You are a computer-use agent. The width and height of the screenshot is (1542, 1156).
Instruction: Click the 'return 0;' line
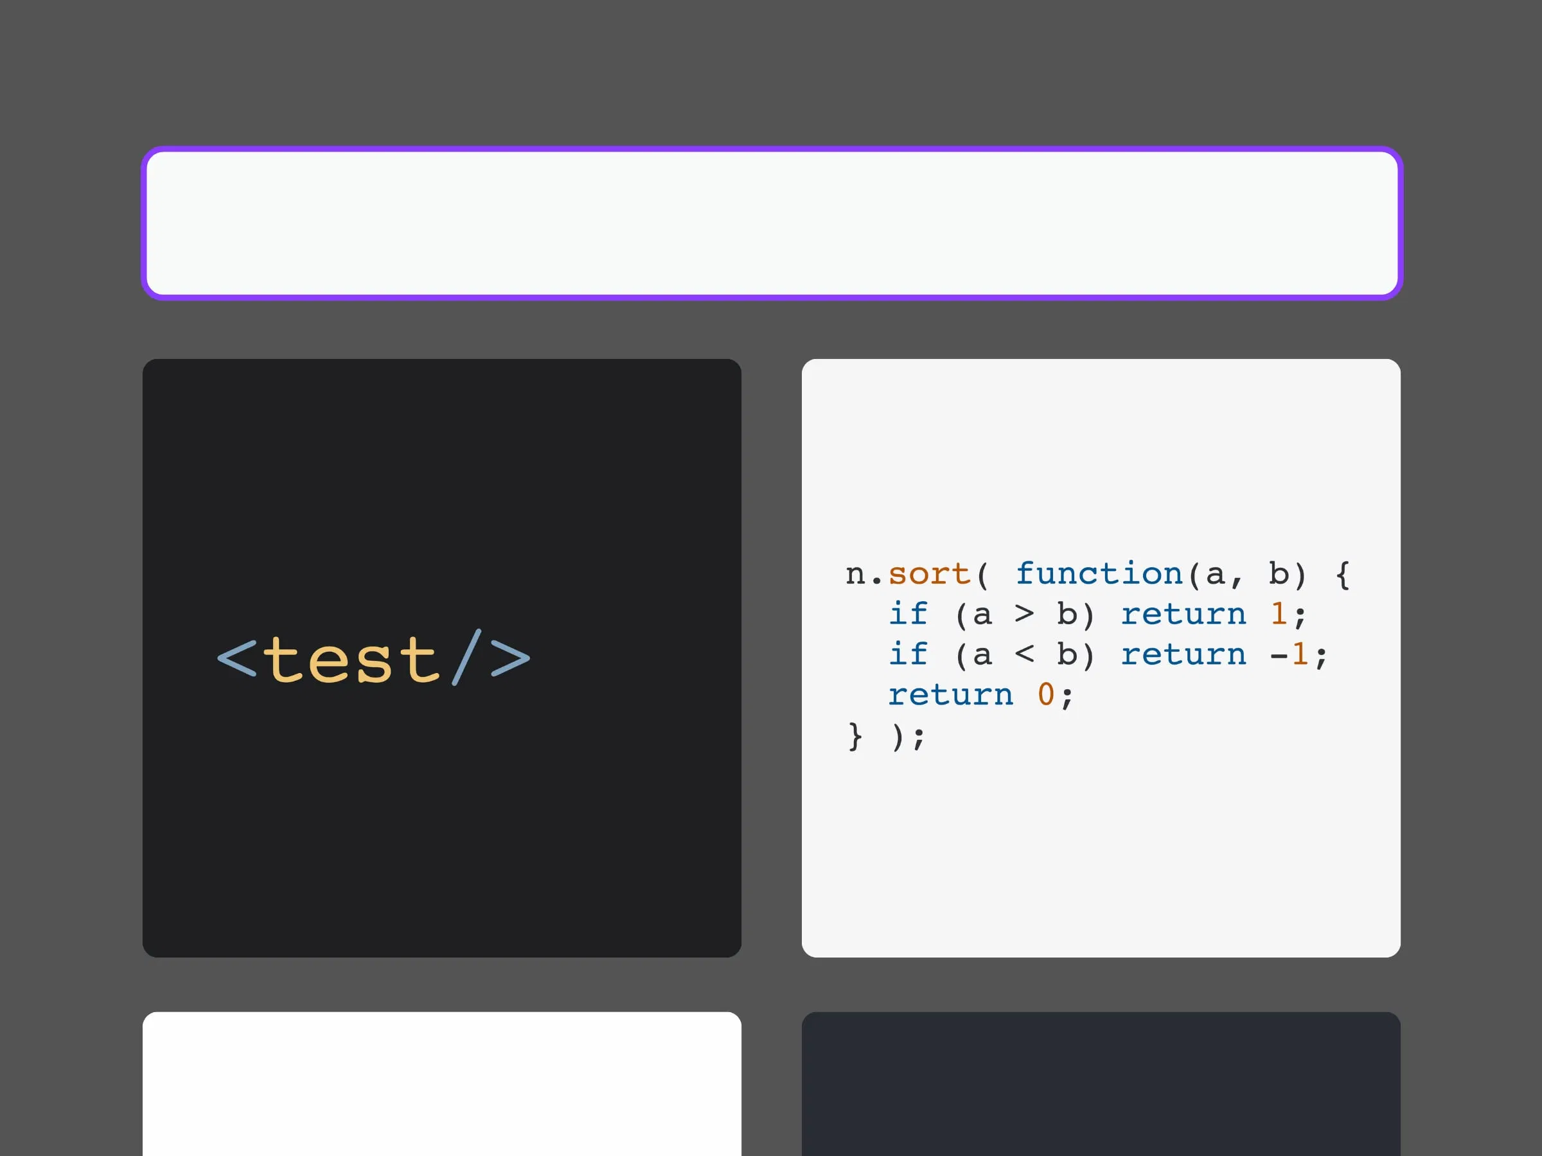[x=980, y=696]
